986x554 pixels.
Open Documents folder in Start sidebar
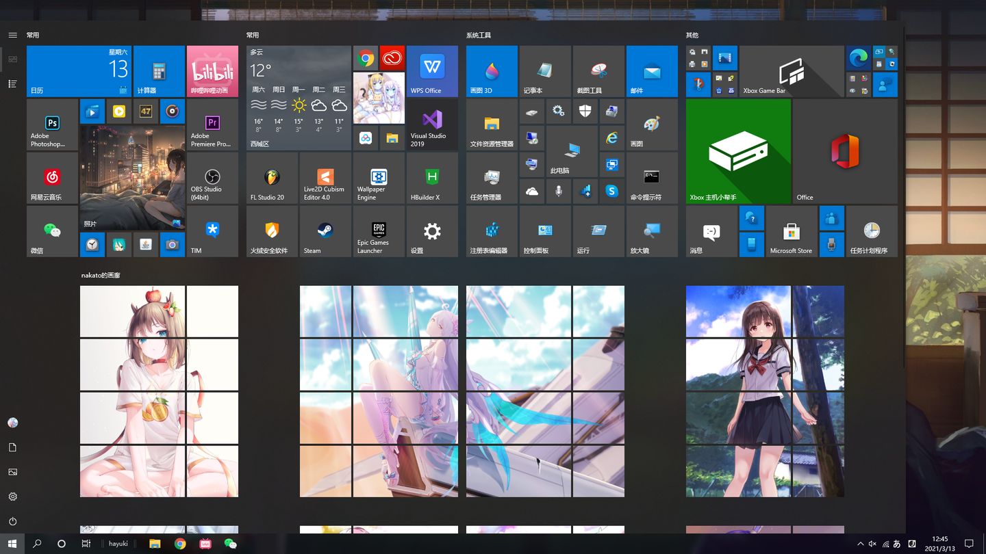tap(12, 447)
